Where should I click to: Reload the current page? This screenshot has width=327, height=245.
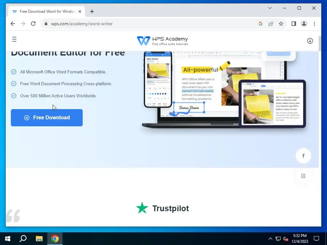[33, 24]
